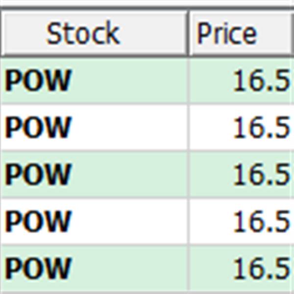Viewport: 294px width, 294px height.
Task: Select the first POW stock cell
Action: click(94, 81)
